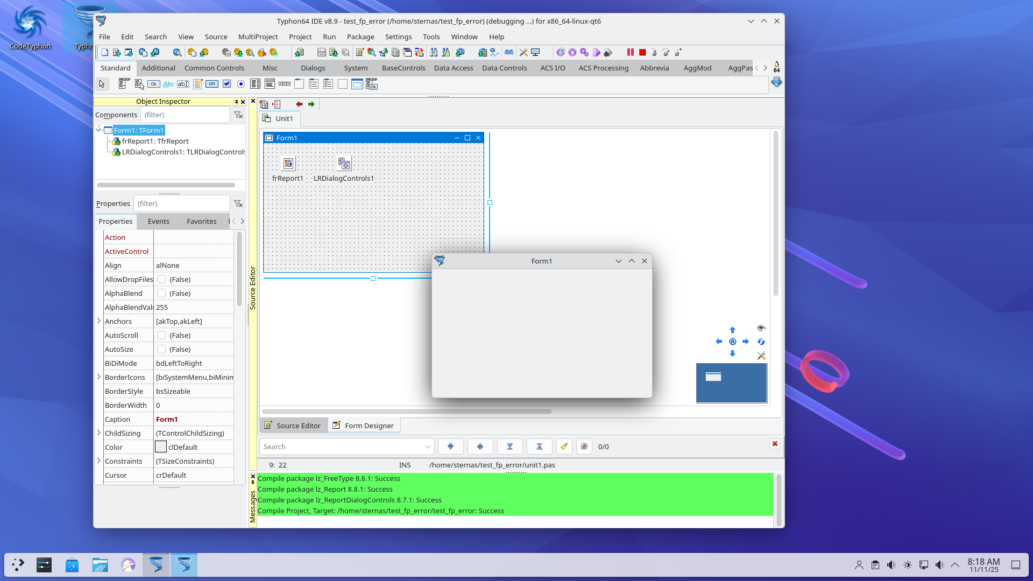1033x581 pixels.
Task: Choose the TRadioButton palette component
Action: [241, 84]
